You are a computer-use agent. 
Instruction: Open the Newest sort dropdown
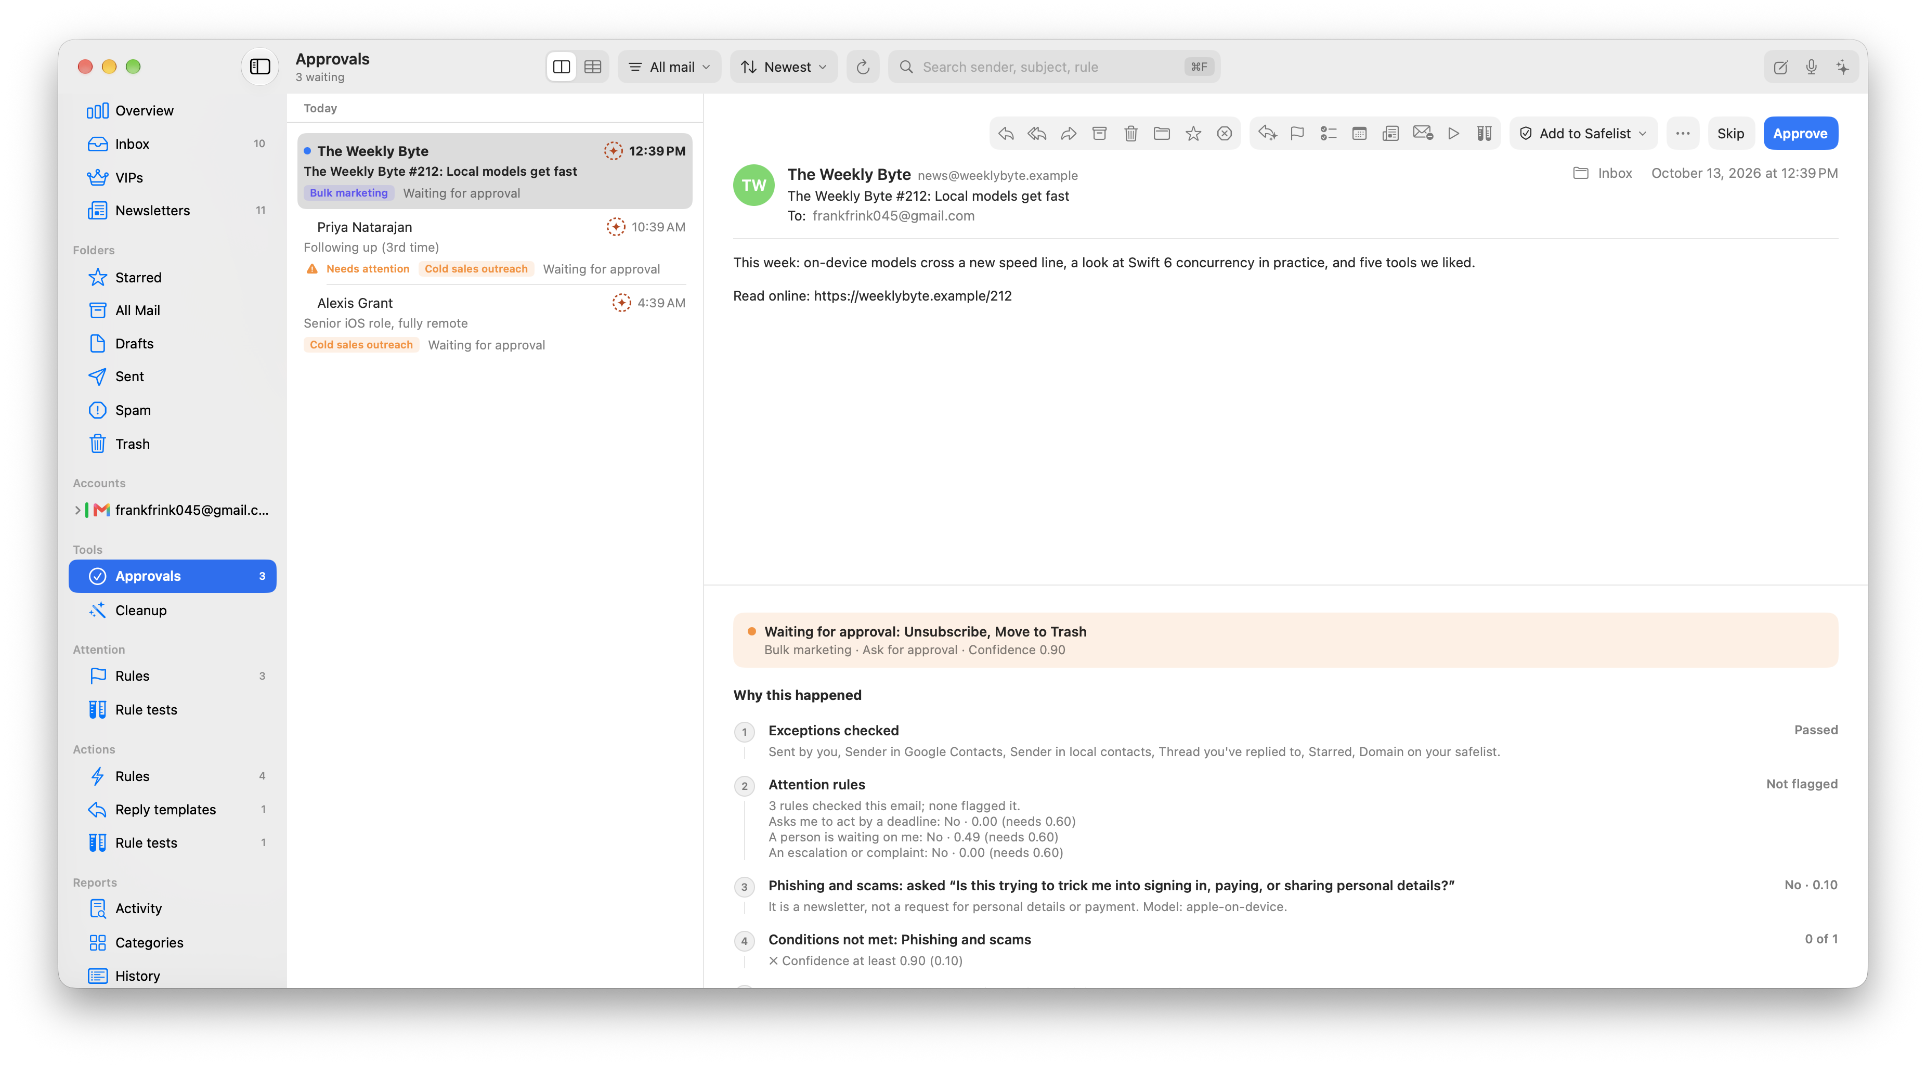pyautogui.click(x=784, y=67)
